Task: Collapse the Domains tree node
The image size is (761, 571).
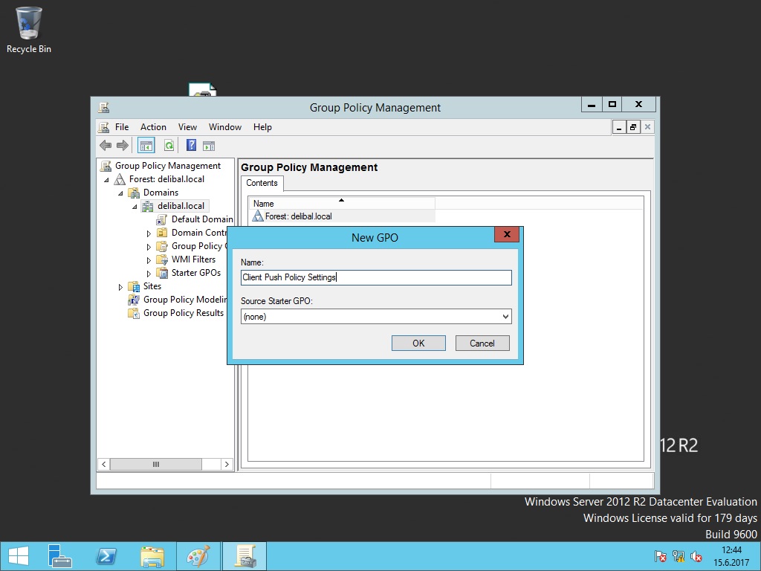Action: point(121,193)
